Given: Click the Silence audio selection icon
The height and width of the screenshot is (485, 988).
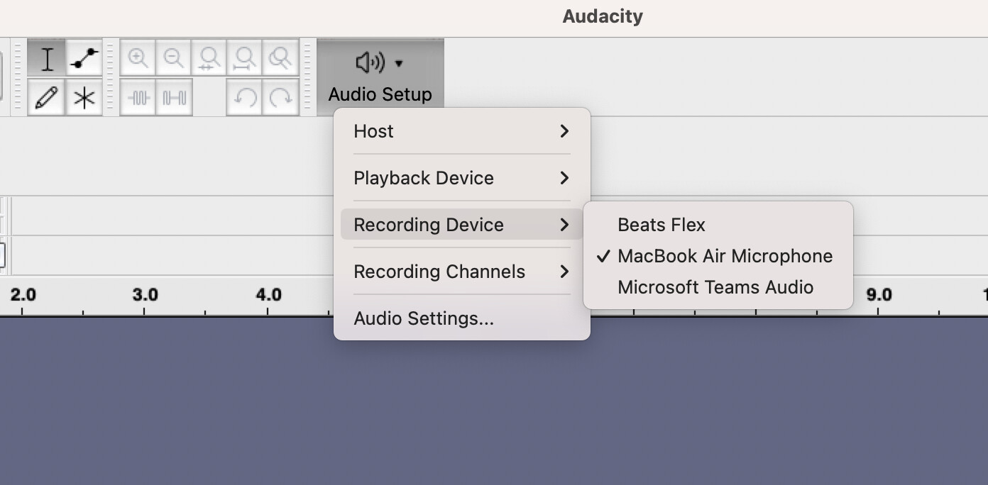Looking at the screenshot, I should [174, 97].
